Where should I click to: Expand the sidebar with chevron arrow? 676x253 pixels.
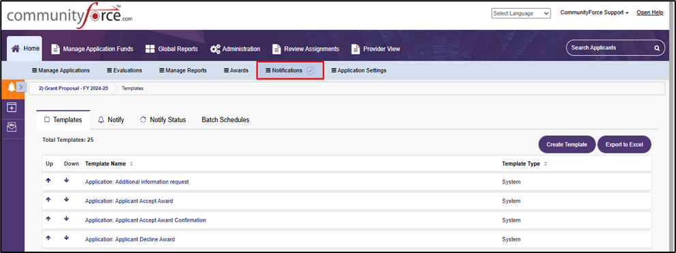point(22,87)
